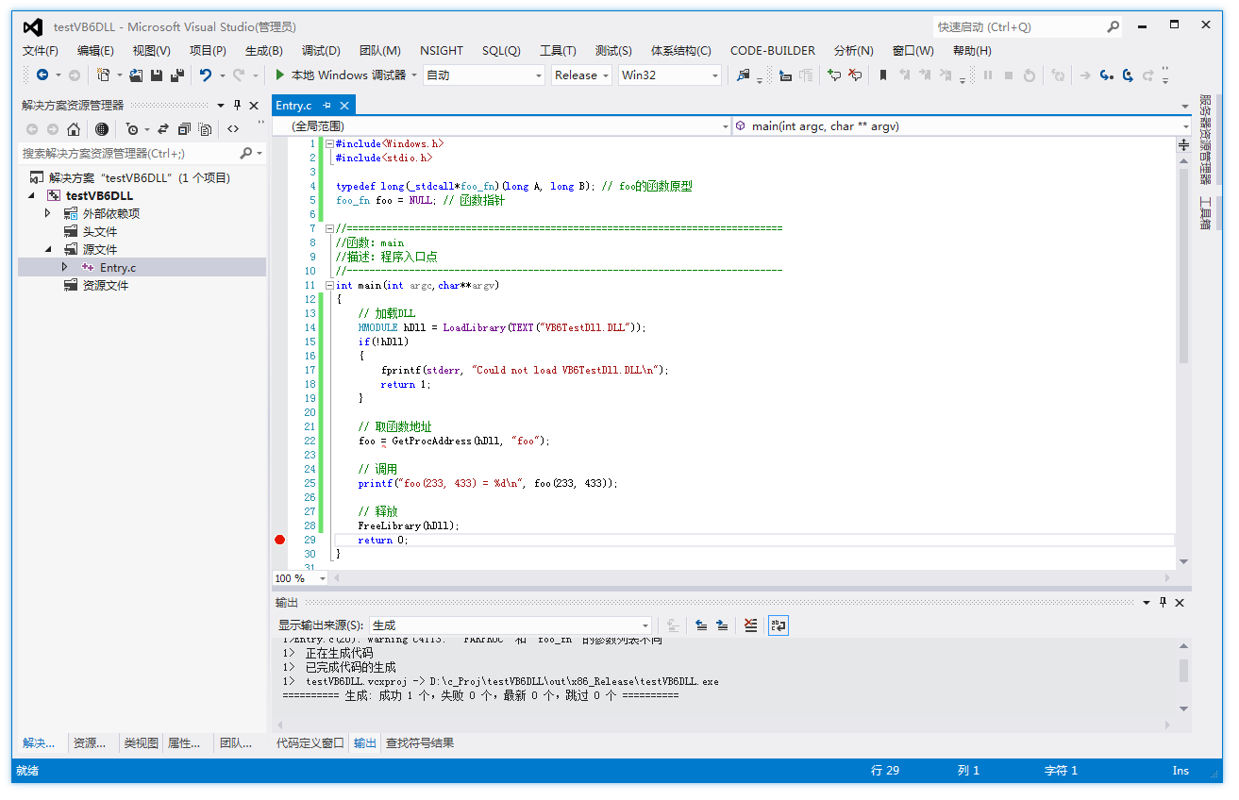Toggle Show All Files in Solution Explorer
This screenshot has width=1239, height=800.
coord(204,129)
